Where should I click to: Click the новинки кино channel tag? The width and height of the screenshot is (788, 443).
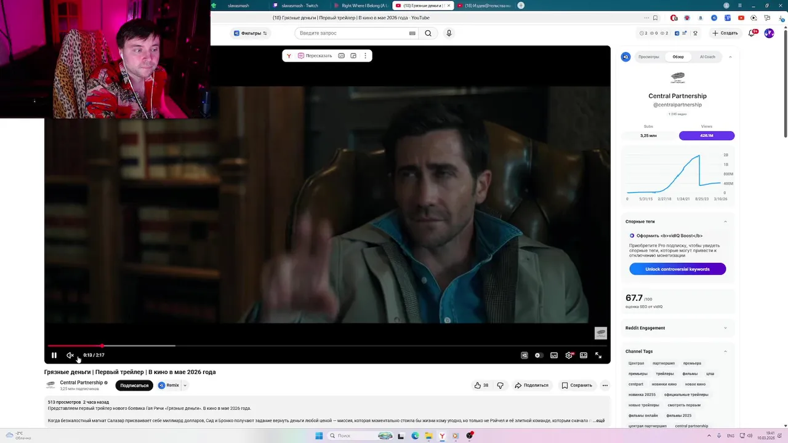tap(664, 384)
